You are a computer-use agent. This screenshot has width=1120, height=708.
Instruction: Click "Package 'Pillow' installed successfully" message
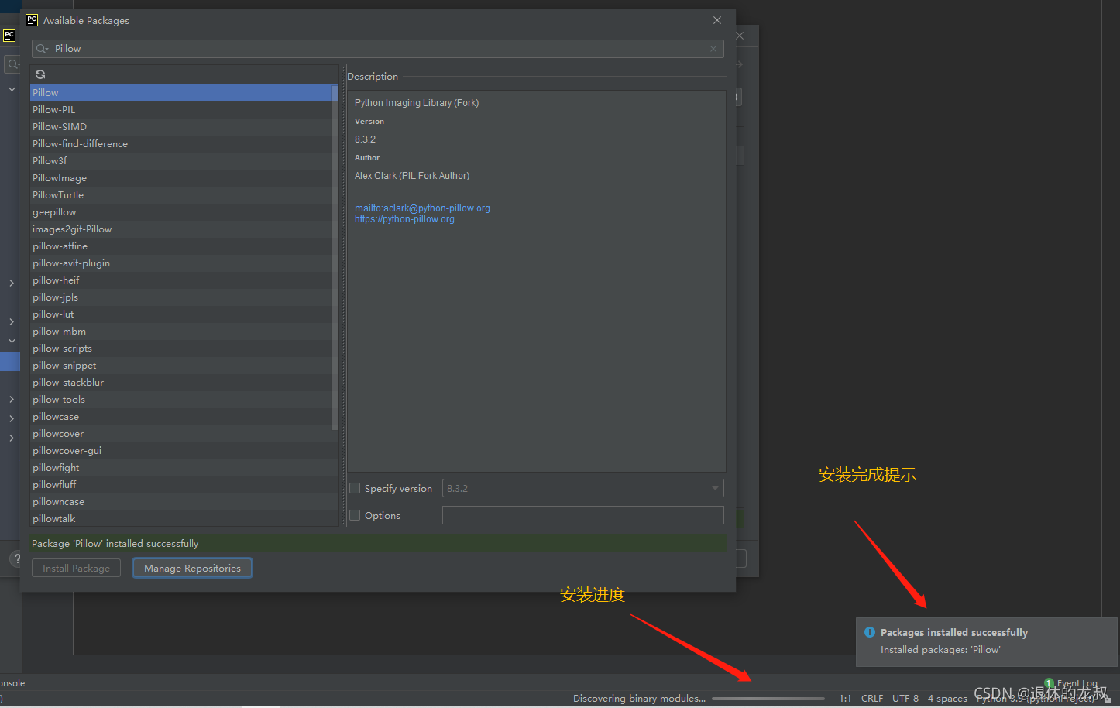[x=115, y=544]
